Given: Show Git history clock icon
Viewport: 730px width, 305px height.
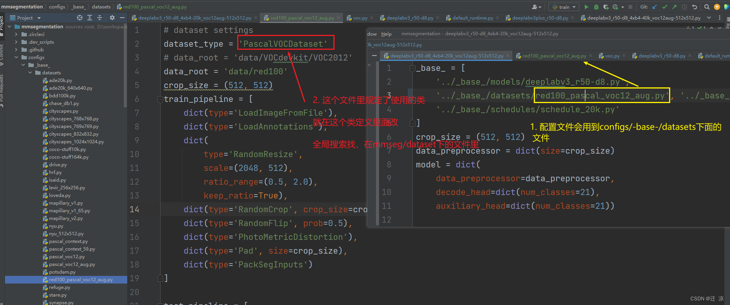Looking at the screenshot, I should 684,7.
